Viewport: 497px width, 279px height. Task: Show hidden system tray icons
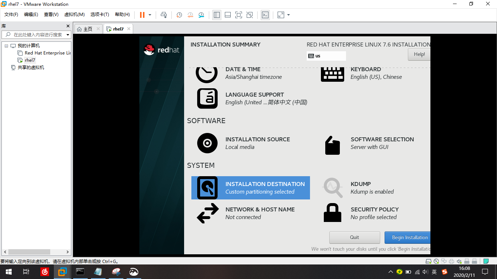(391, 272)
